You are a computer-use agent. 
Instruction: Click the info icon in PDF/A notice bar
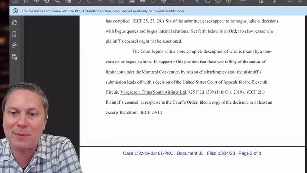[x=15, y=11]
